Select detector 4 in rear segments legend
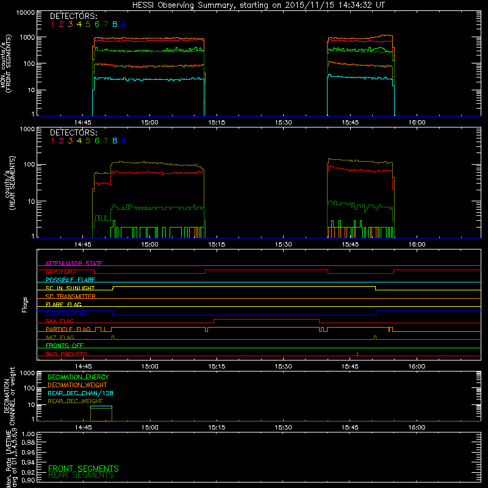This screenshot has width=488, height=488. [x=79, y=141]
